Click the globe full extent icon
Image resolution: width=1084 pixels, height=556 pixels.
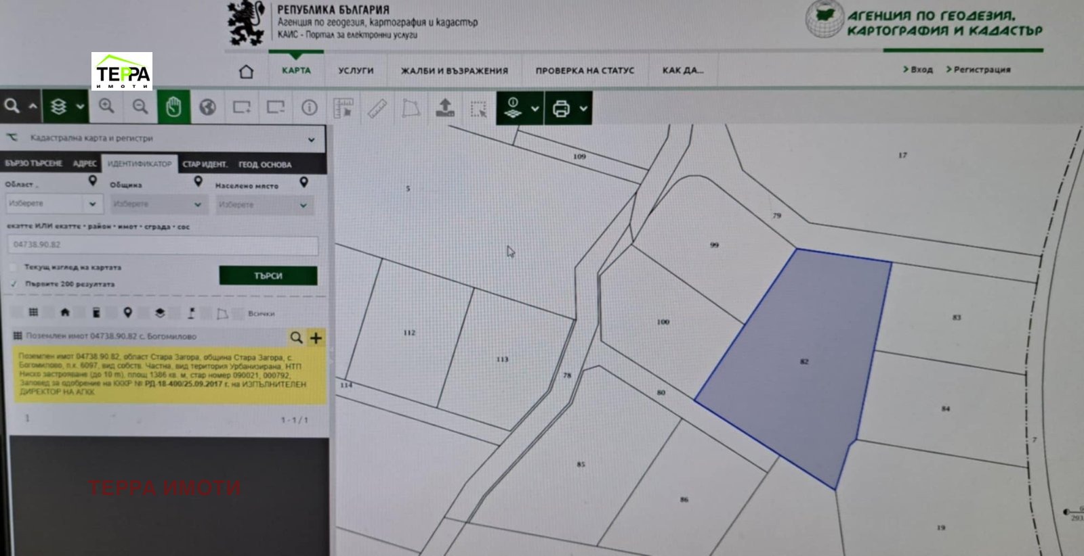pos(208,107)
